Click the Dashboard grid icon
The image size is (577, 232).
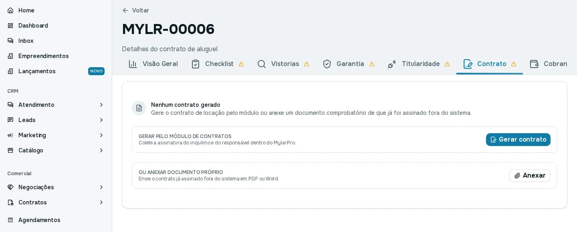[10, 26]
